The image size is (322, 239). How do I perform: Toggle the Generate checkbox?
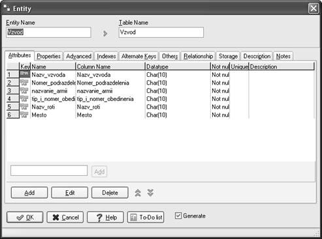click(x=178, y=216)
